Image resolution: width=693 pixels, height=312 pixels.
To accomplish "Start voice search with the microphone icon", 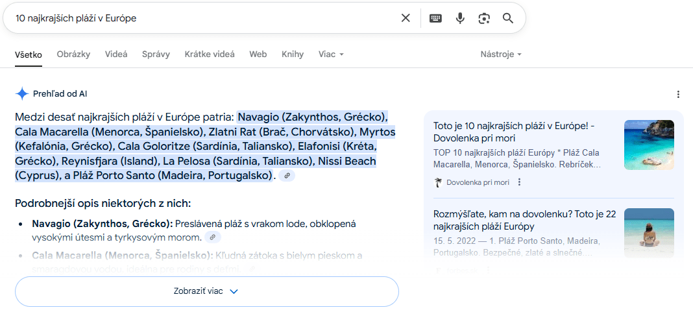I will coord(460,18).
